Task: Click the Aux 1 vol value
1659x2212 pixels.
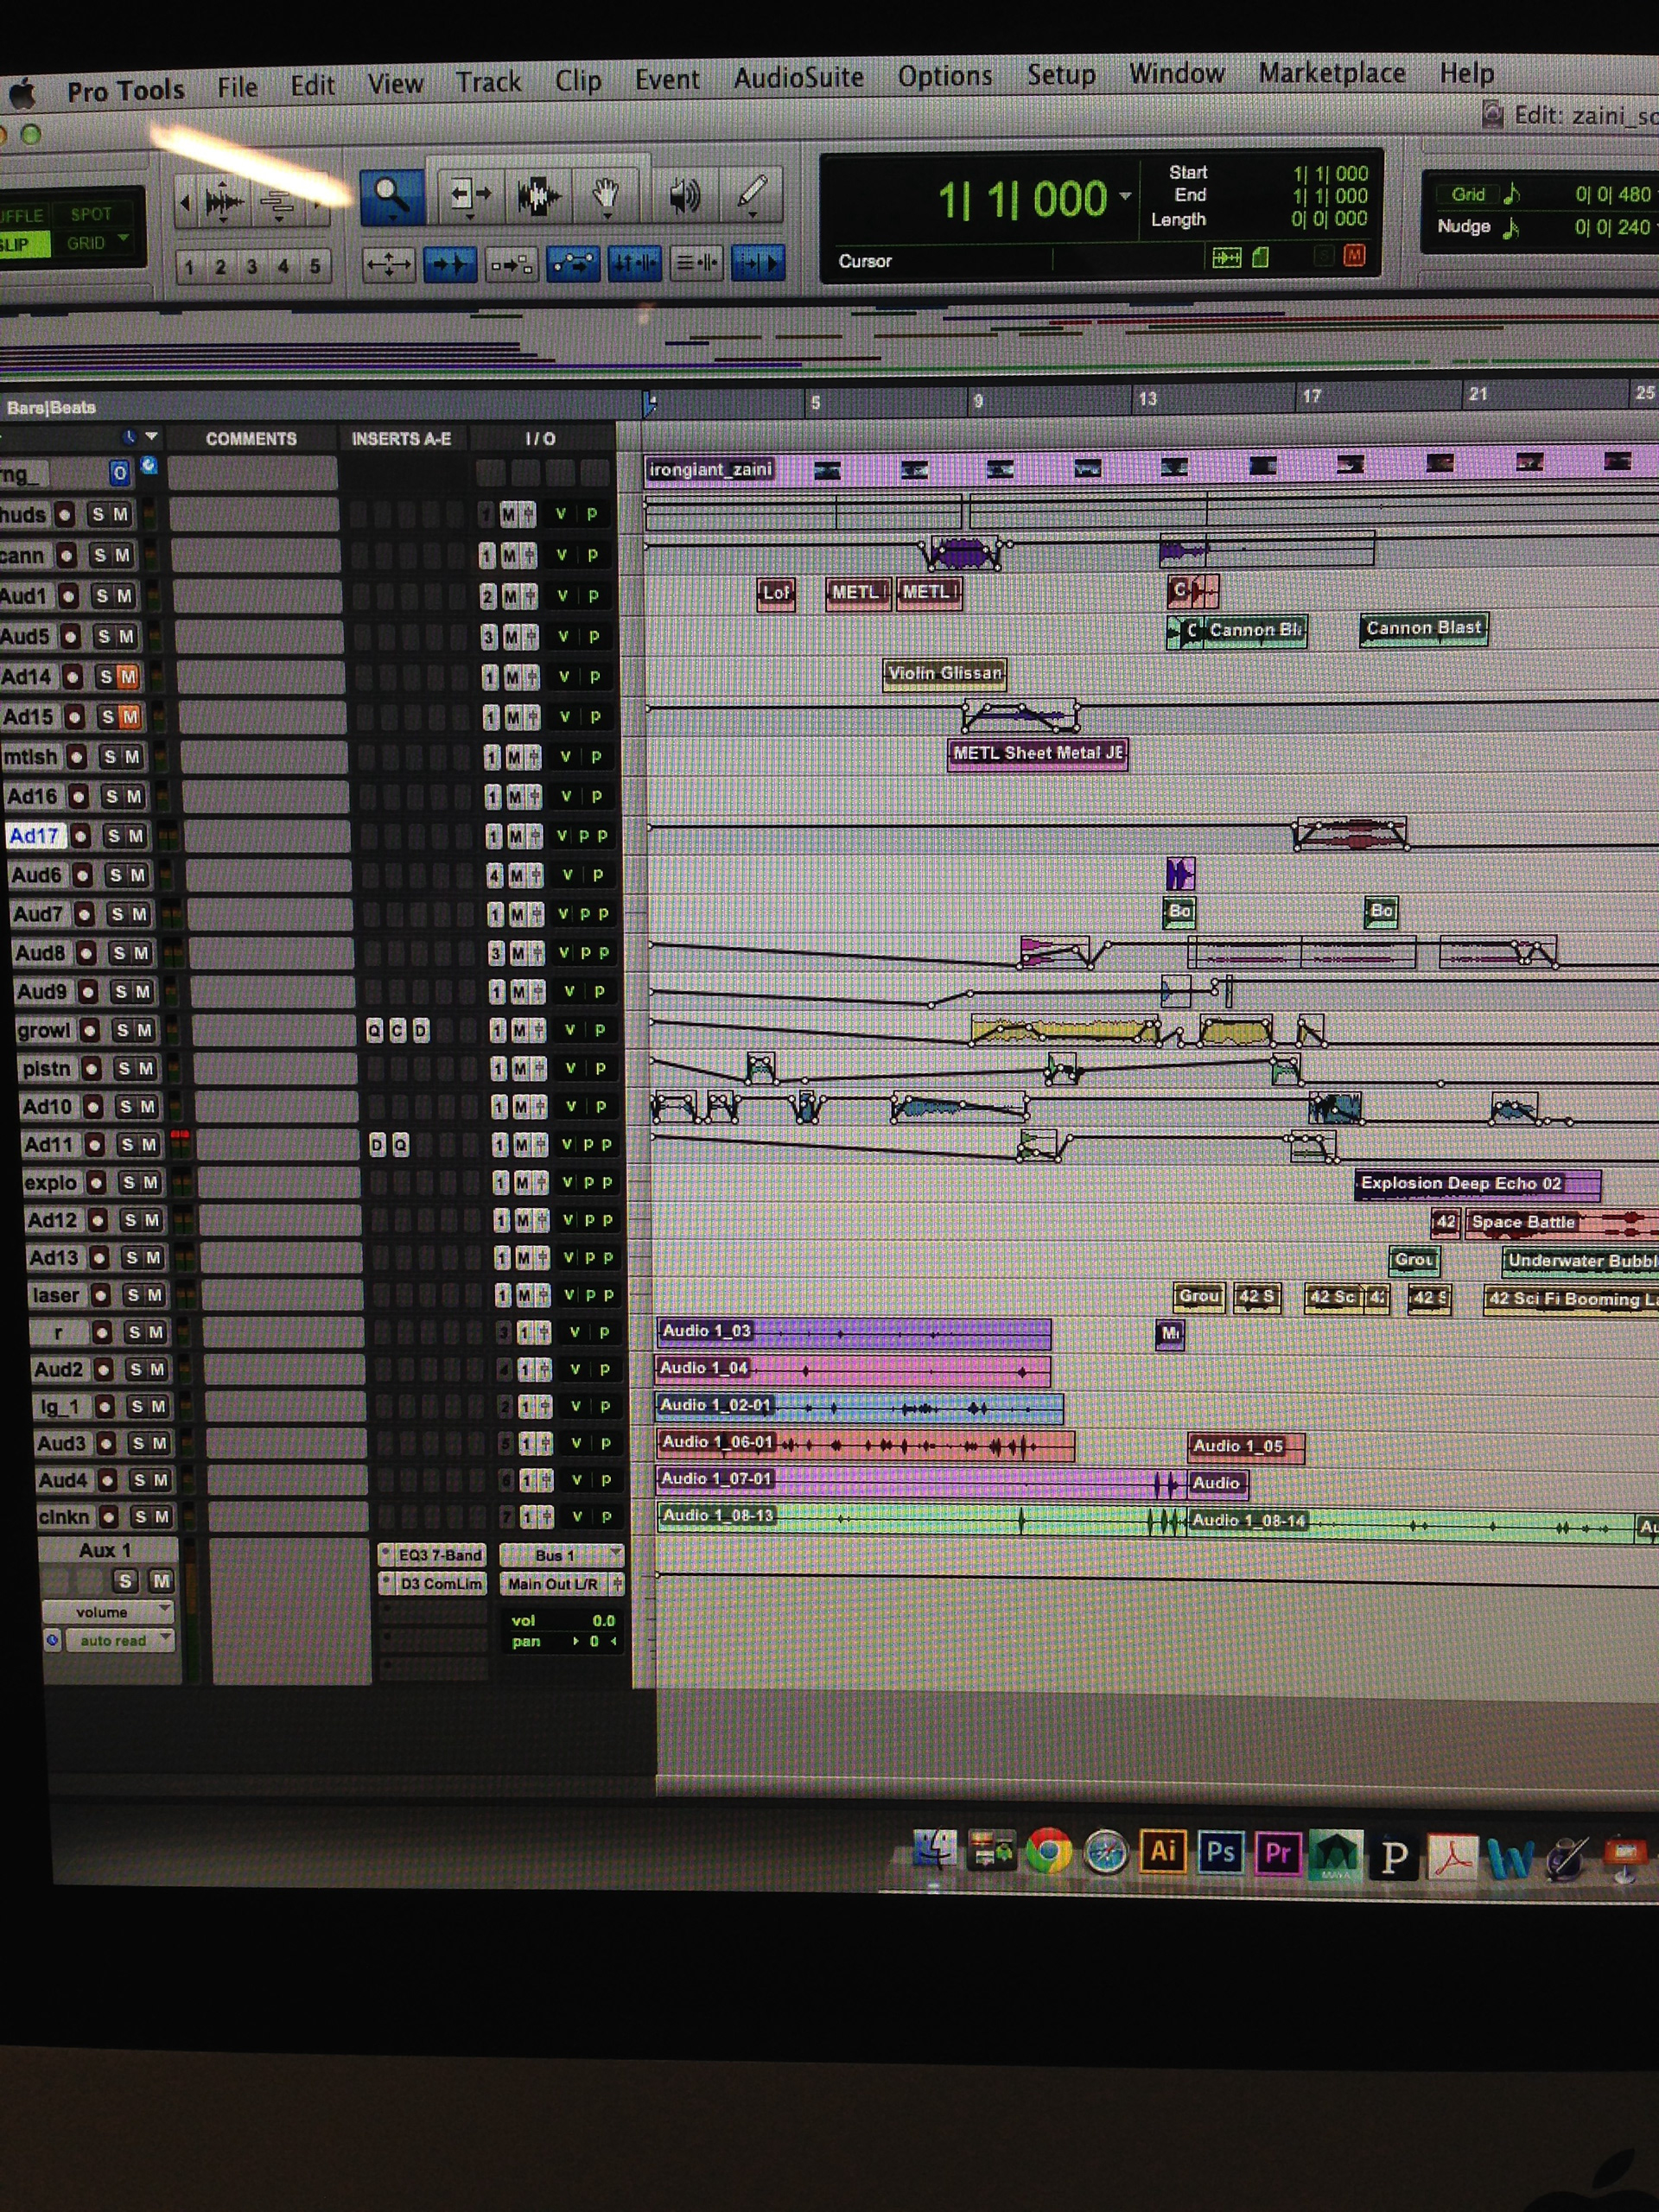Action: pos(603,1620)
